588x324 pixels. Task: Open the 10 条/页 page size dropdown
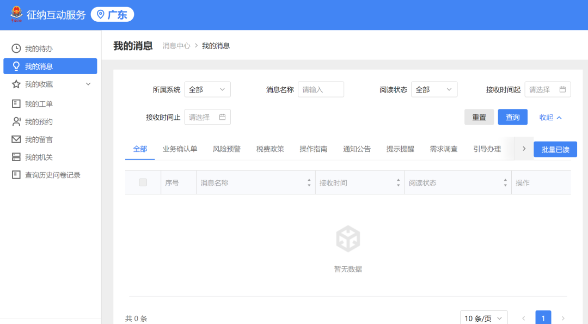[484, 318]
